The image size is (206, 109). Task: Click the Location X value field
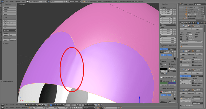click(166, 10)
